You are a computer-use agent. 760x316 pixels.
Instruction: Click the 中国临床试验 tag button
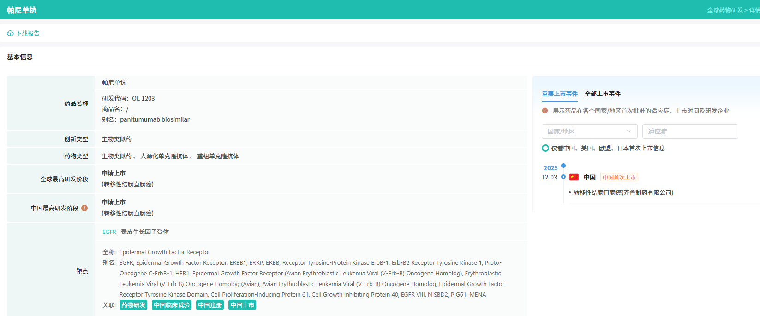pyautogui.click(x=172, y=305)
